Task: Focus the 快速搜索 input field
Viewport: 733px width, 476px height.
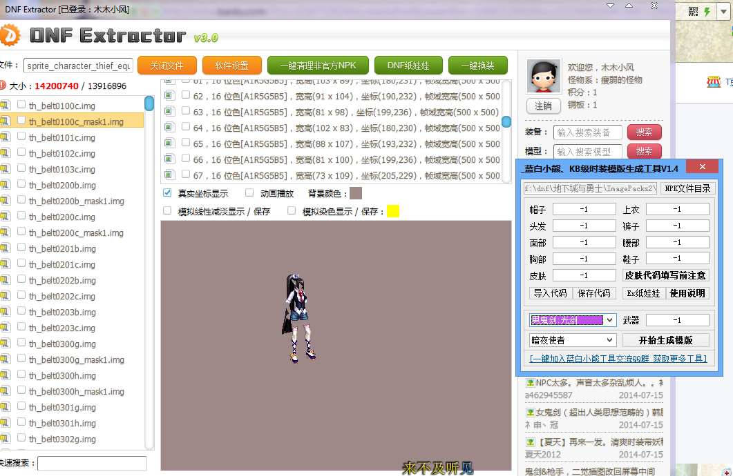Action: coord(92,464)
